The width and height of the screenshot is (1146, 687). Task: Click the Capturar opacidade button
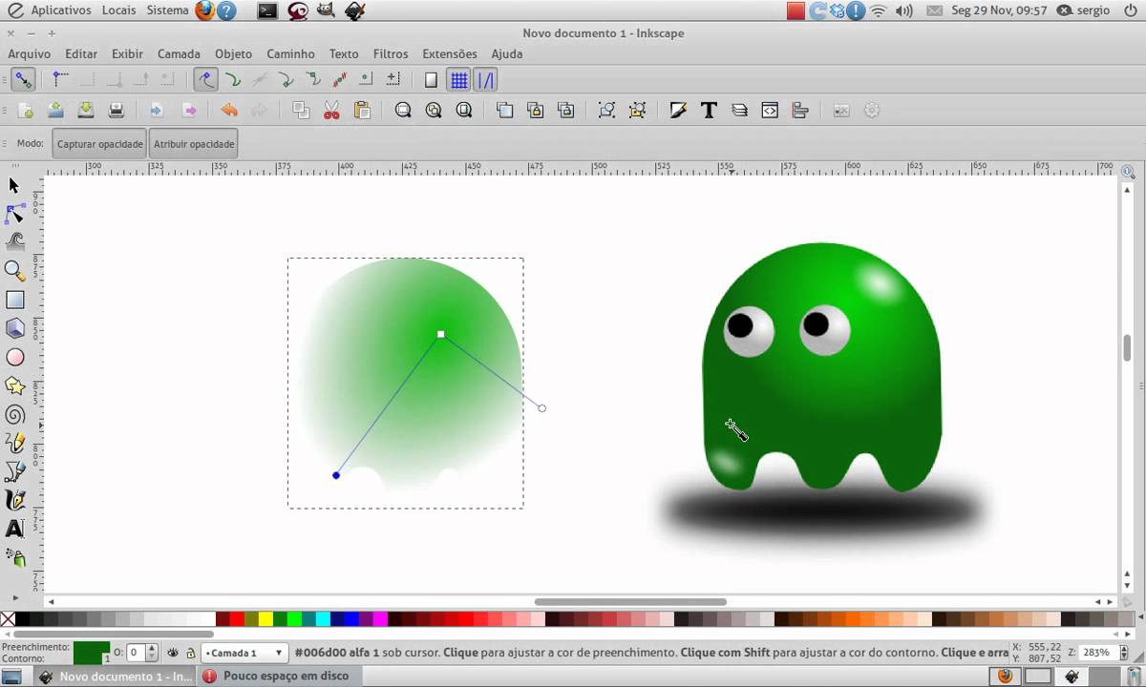point(99,144)
